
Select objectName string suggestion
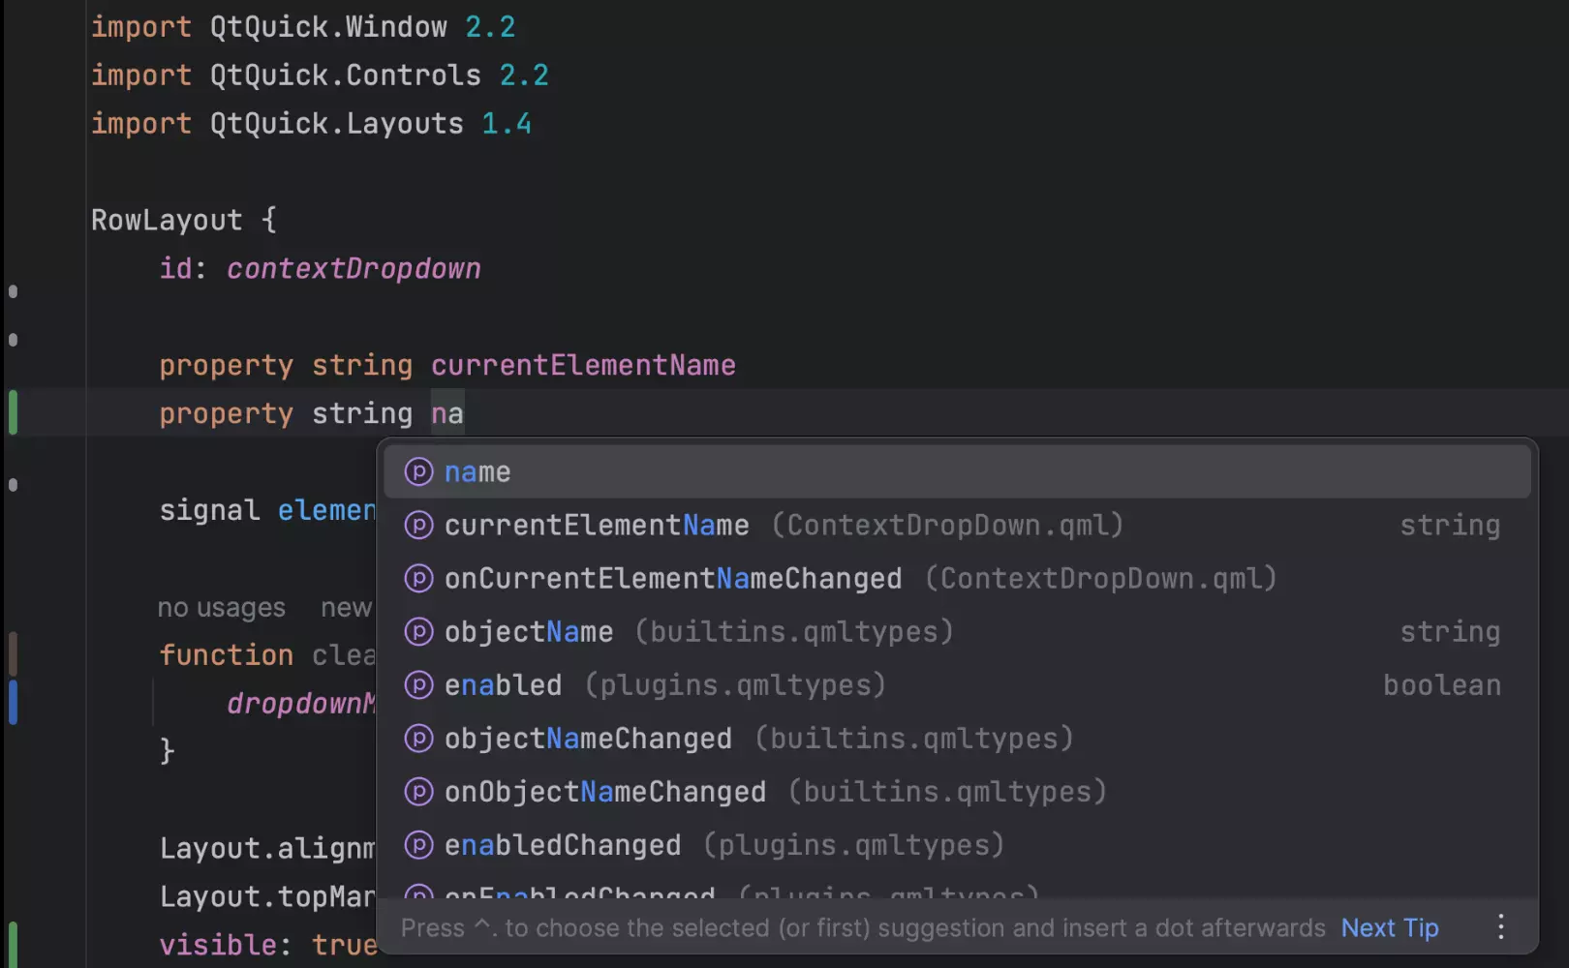[529, 632]
